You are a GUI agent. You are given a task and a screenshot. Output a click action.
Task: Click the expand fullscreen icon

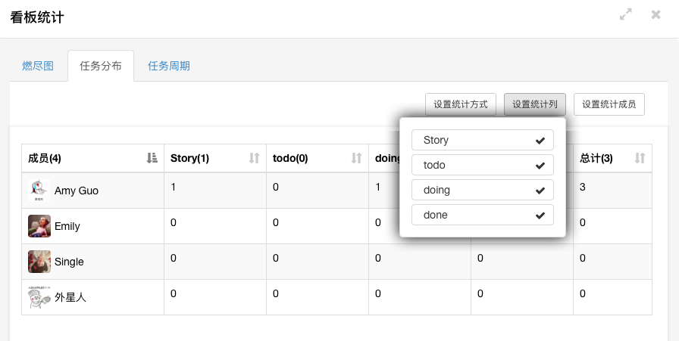[626, 14]
